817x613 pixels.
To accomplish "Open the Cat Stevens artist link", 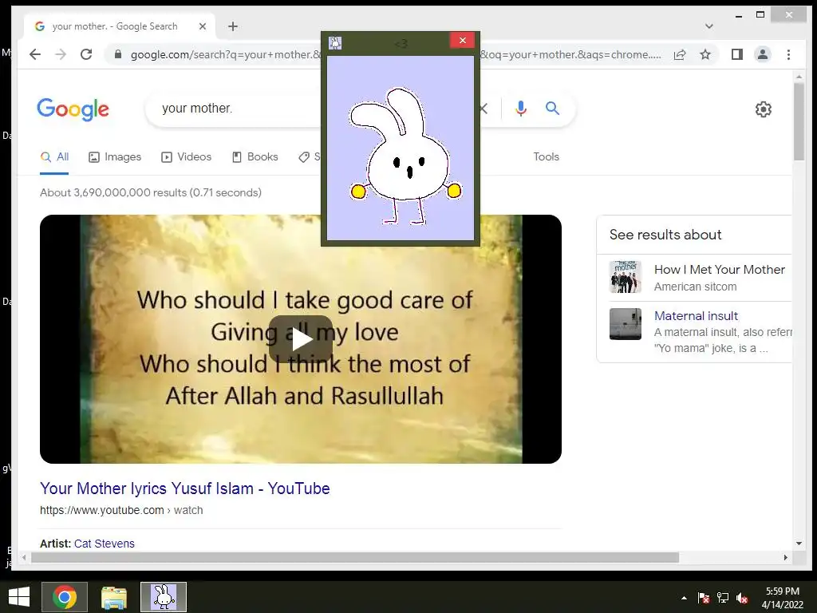I will click(x=105, y=544).
